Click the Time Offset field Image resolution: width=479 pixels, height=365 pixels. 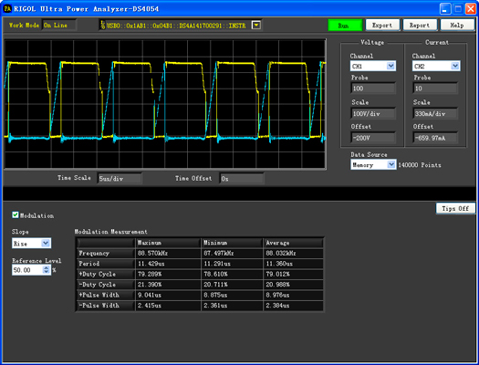pyautogui.click(x=242, y=179)
